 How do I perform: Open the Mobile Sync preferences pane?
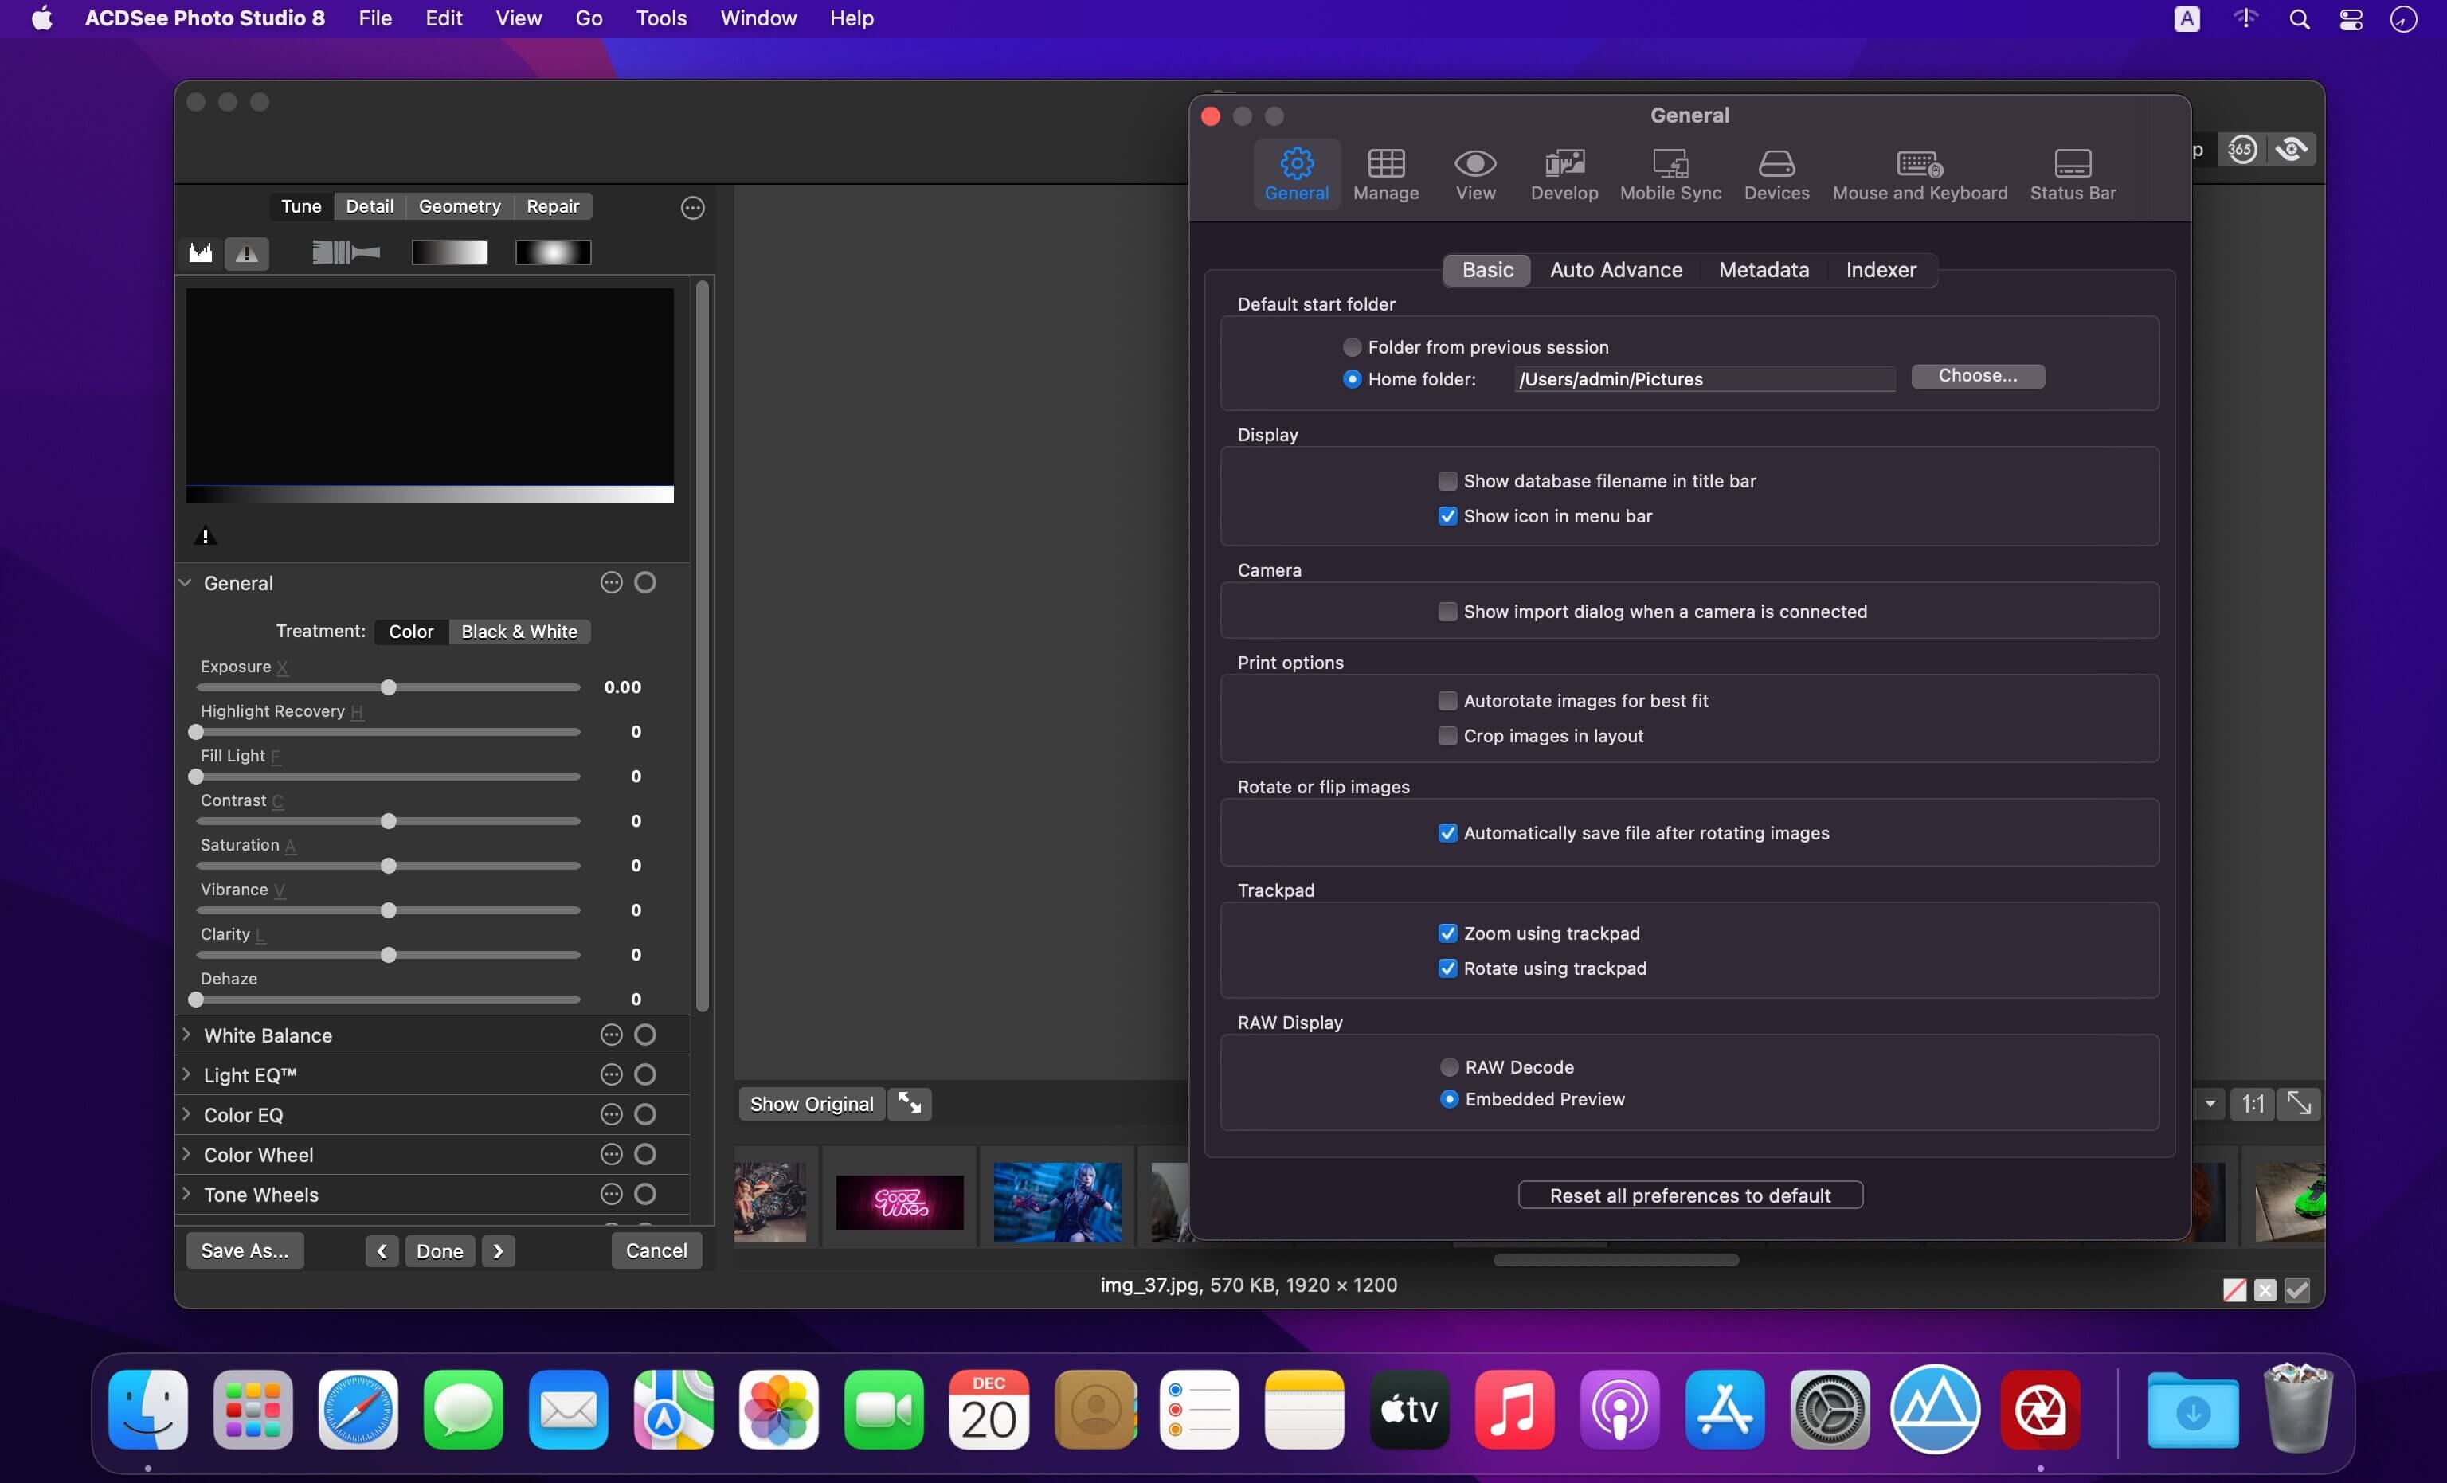tap(1670, 174)
